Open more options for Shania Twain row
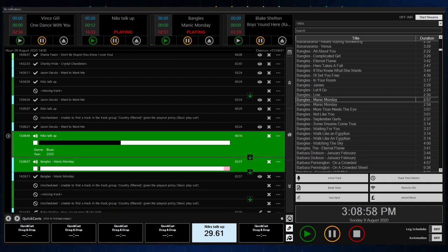The width and height of the screenshot is (448, 252). [x=278, y=55]
